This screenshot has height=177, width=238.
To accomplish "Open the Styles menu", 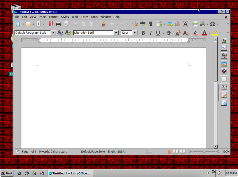I will [x=65, y=17].
